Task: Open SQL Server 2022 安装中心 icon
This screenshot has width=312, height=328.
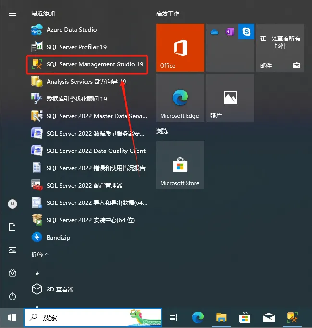Action: (37, 220)
